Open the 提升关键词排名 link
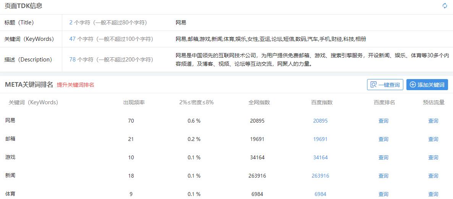This screenshot has height=199, width=453. click(75, 85)
